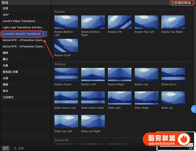The width and height of the screenshot is (196, 151).
Task: Click the blue side arrow tab
Action: point(193,109)
